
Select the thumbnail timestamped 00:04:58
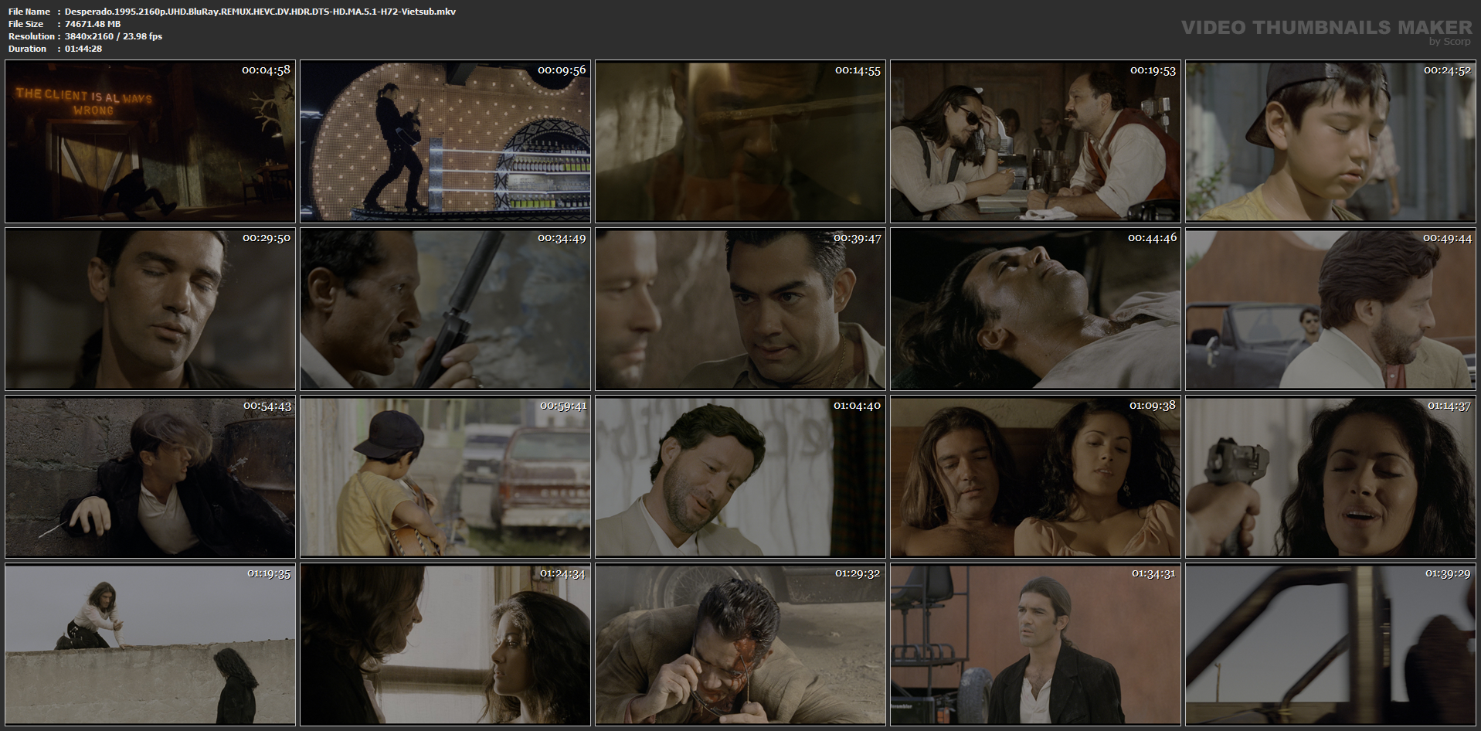point(150,141)
